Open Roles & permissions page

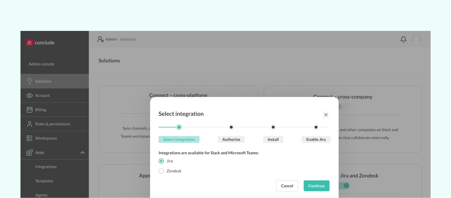[55, 124]
